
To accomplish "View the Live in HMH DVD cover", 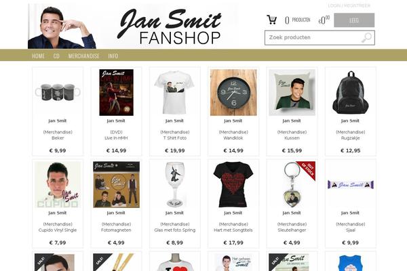I will (x=116, y=92).
